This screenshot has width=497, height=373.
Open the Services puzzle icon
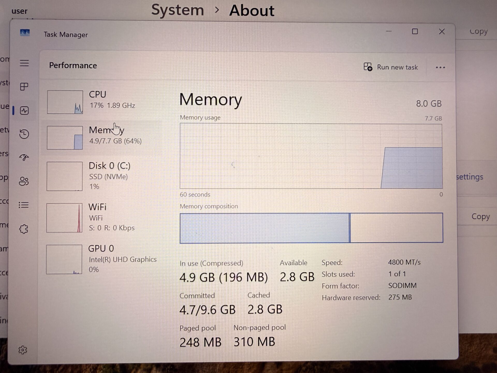point(24,229)
